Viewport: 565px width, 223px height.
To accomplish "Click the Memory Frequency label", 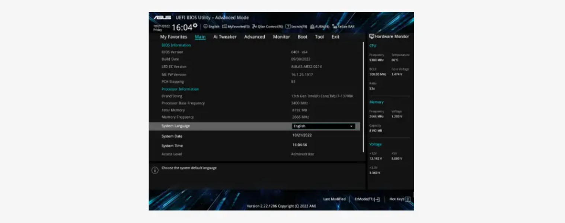I will (178, 117).
